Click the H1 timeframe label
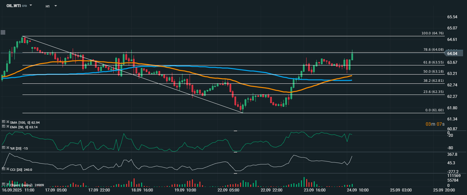The width and height of the screenshot is (467, 195). click(47, 6)
